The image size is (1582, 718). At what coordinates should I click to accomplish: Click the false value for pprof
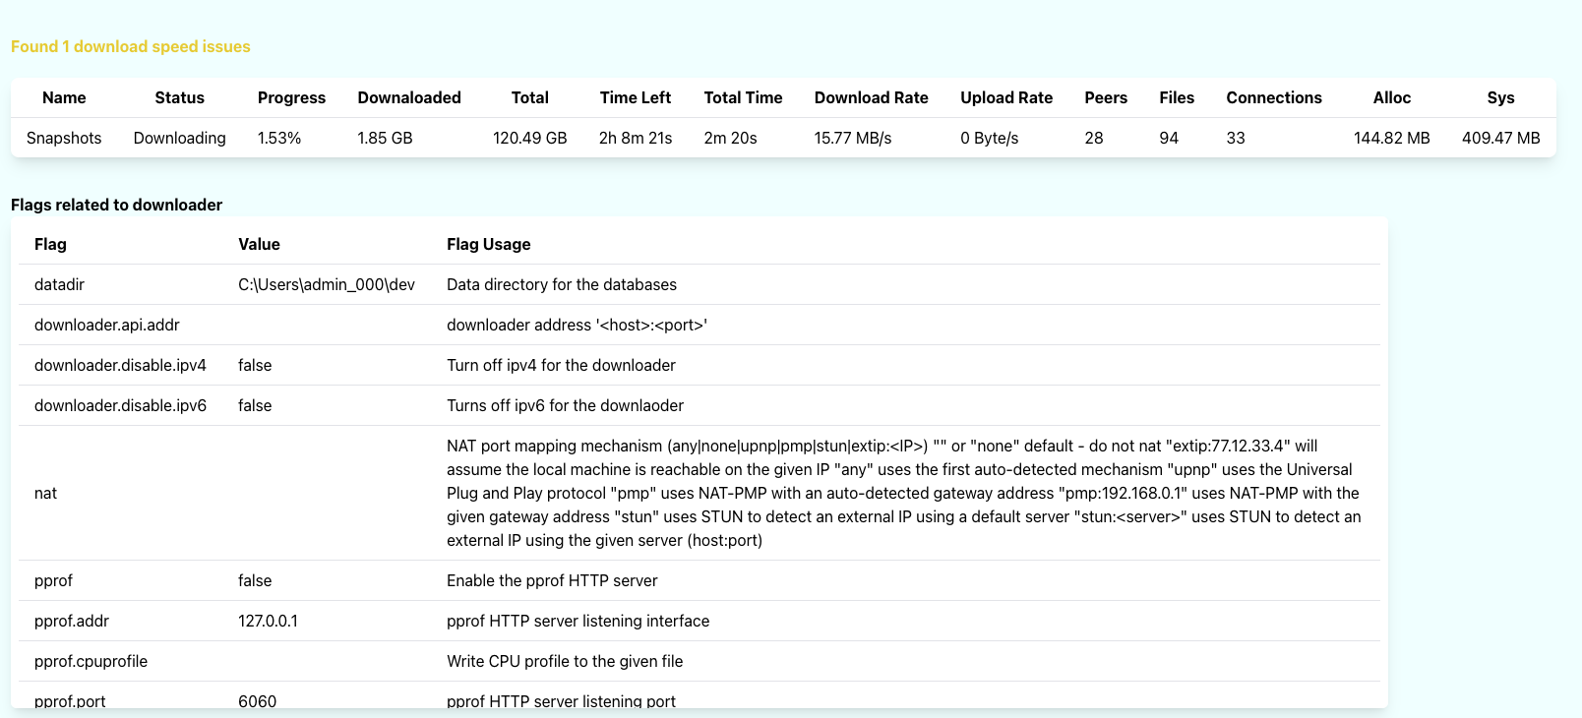(255, 580)
